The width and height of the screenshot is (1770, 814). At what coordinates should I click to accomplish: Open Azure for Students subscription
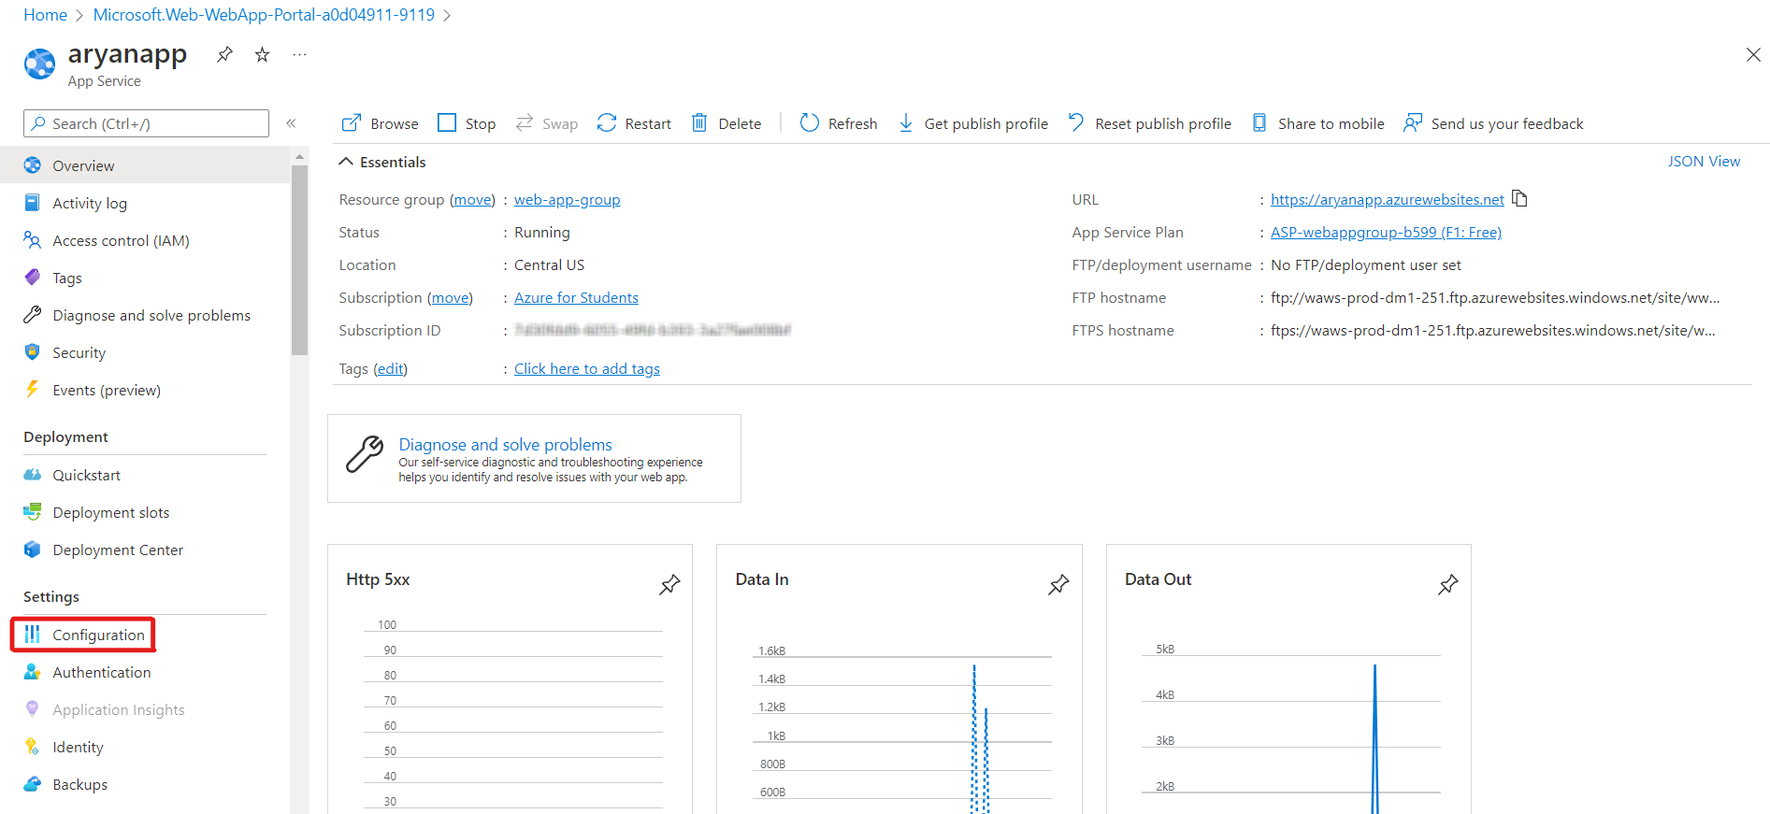(576, 297)
